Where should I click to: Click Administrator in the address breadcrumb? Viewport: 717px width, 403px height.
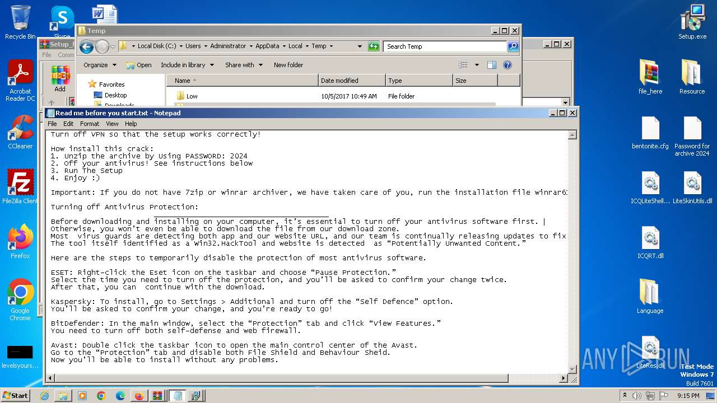pos(228,46)
